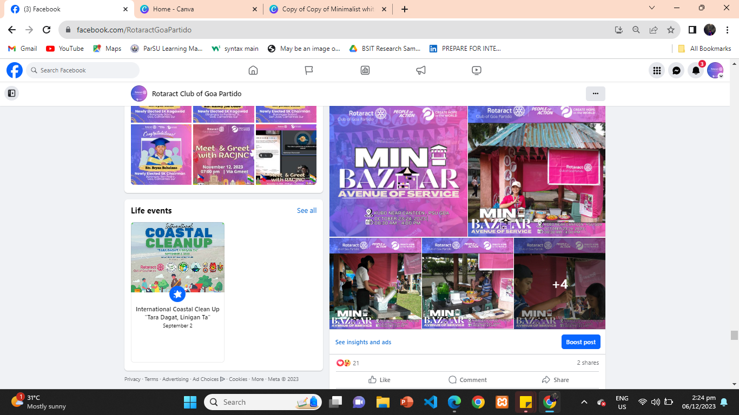Image resolution: width=739 pixels, height=415 pixels.
Task: Open XAMPP from the taskbar
Action: click(x=502, y=402)
